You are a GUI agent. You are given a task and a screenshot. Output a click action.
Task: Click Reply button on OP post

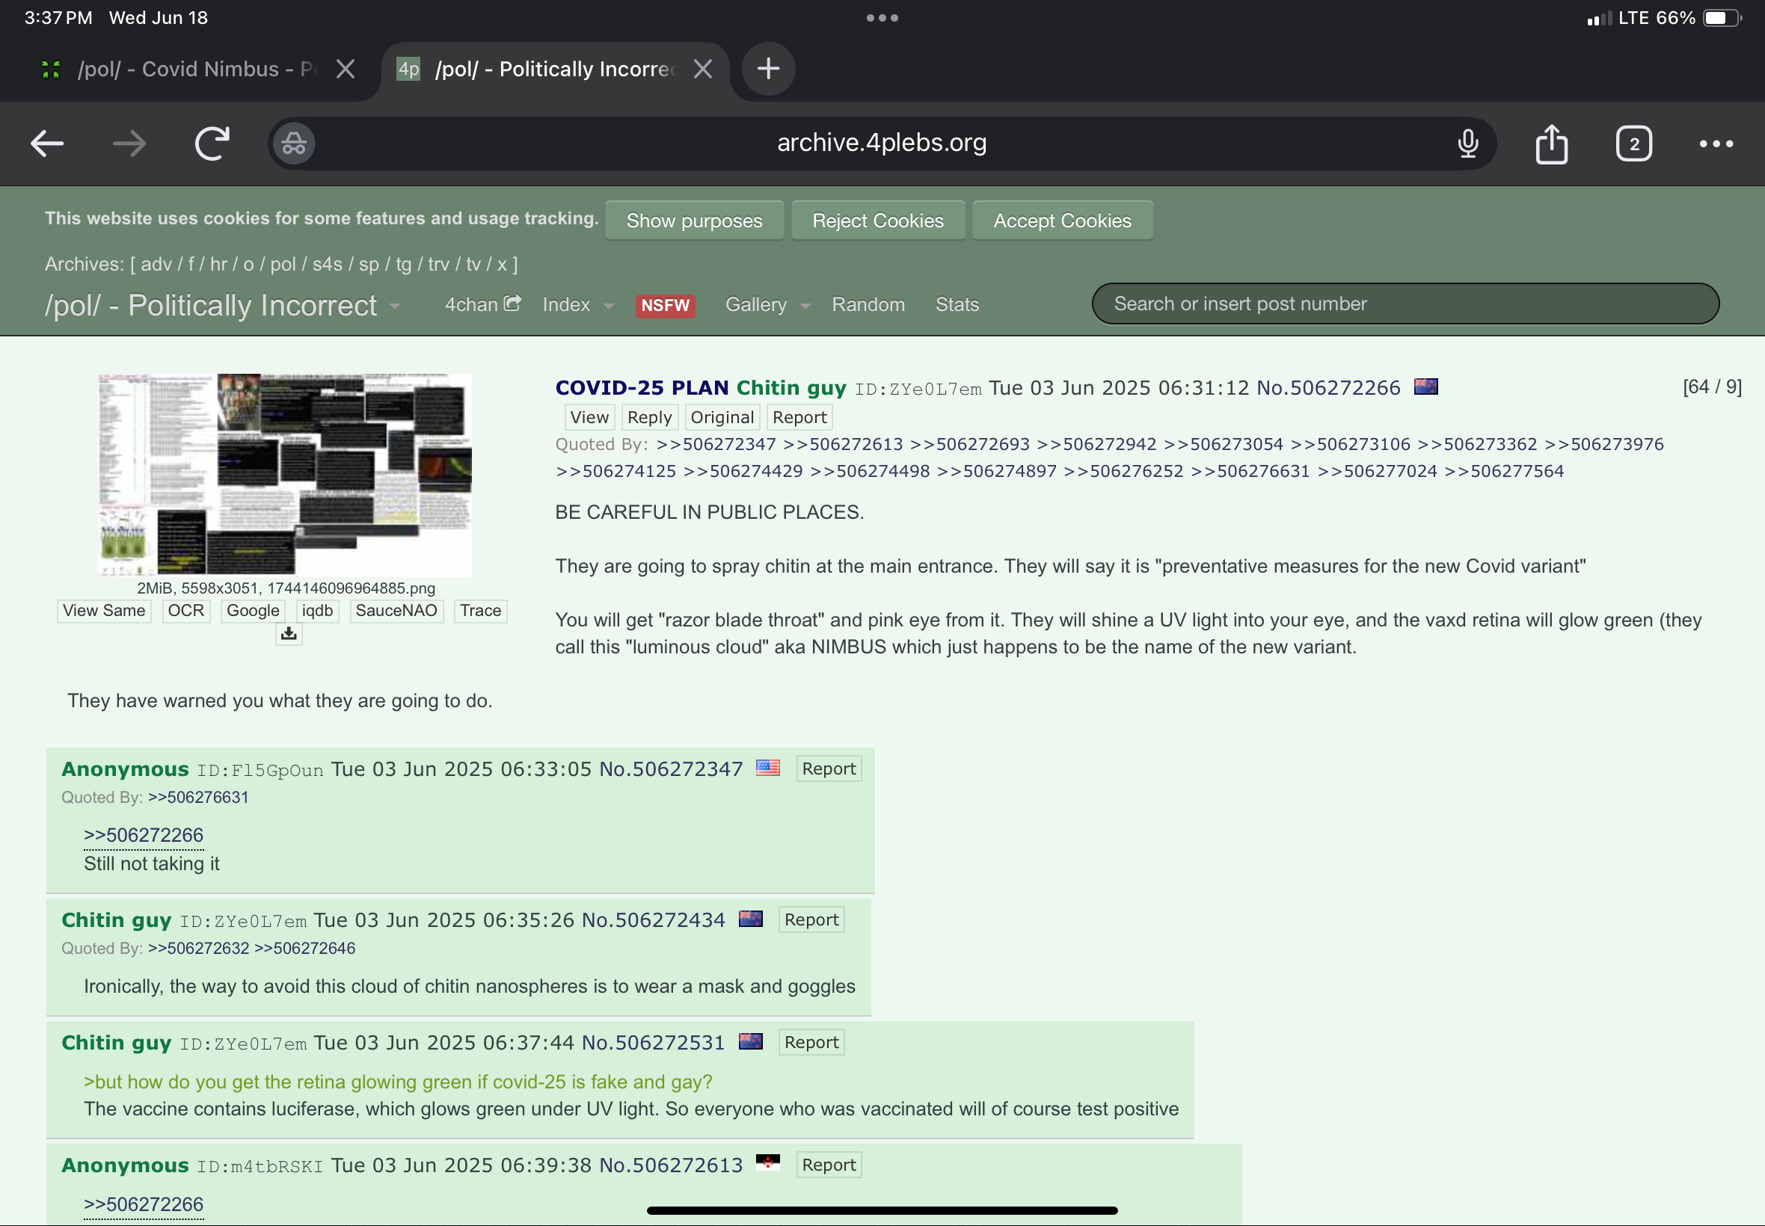(x=649, y=417)
